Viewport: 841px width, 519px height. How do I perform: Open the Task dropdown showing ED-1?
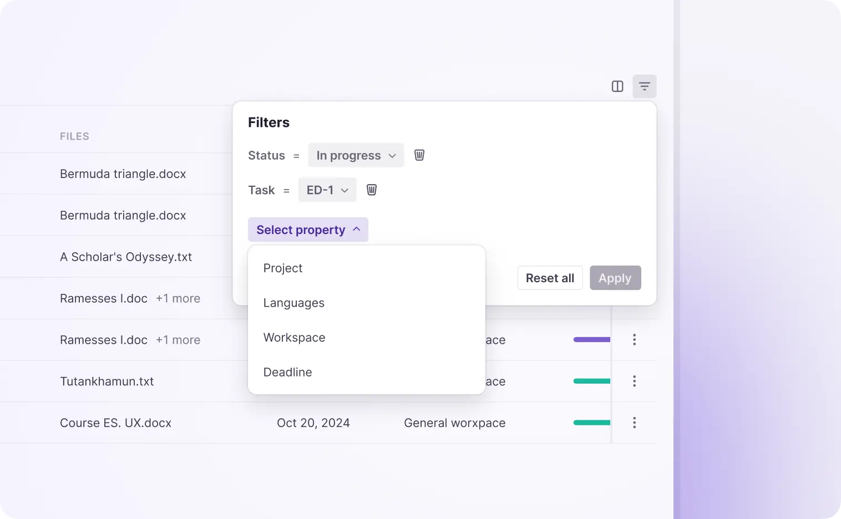(327, 190)
